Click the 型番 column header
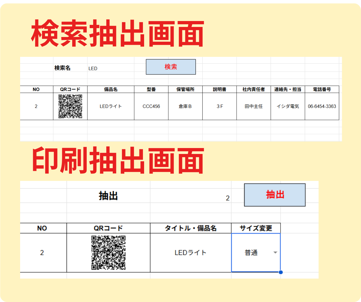 coord(151,89)
